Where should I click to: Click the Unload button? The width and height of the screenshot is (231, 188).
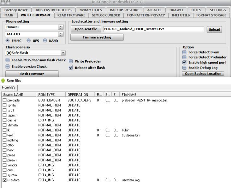[214, 29]
